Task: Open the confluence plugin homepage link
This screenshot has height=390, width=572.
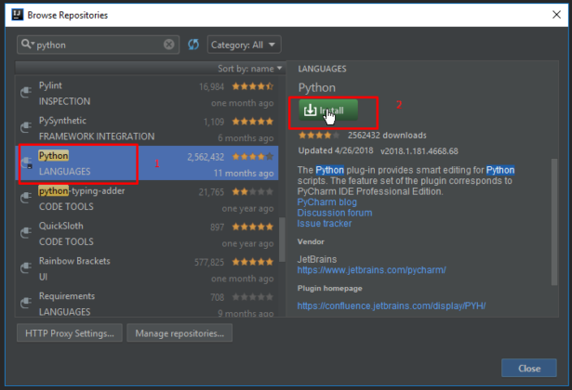Action: click(x=391, y=305)
